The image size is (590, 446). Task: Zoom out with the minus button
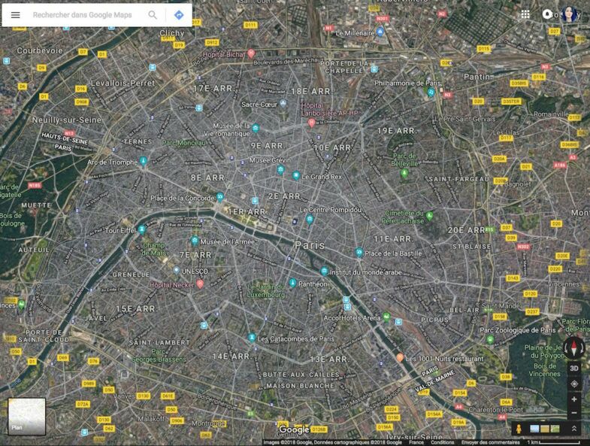point(573,413)
